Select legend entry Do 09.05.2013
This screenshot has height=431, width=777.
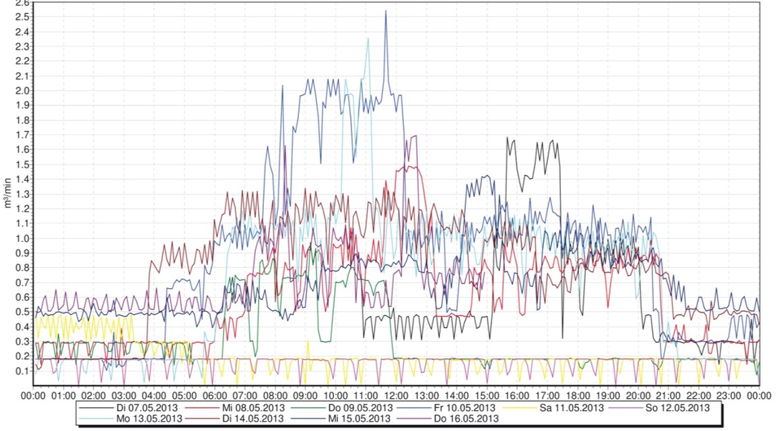click(342, 408)
